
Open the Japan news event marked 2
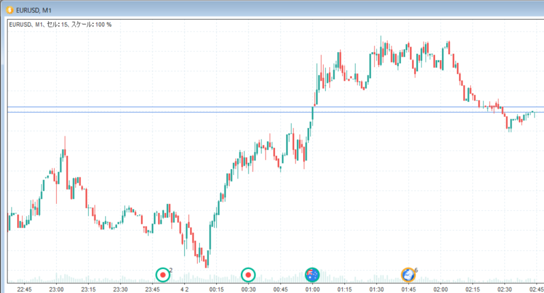click(x=163, y=275)
